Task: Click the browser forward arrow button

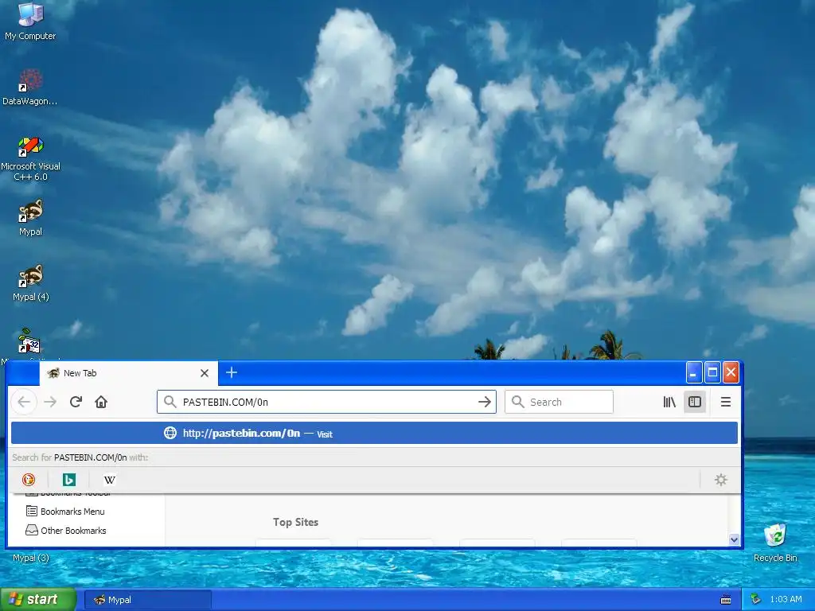Action: coord(50,402)
